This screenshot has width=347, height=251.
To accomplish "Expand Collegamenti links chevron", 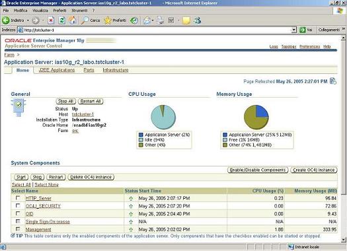I will (x=343, y=29).
